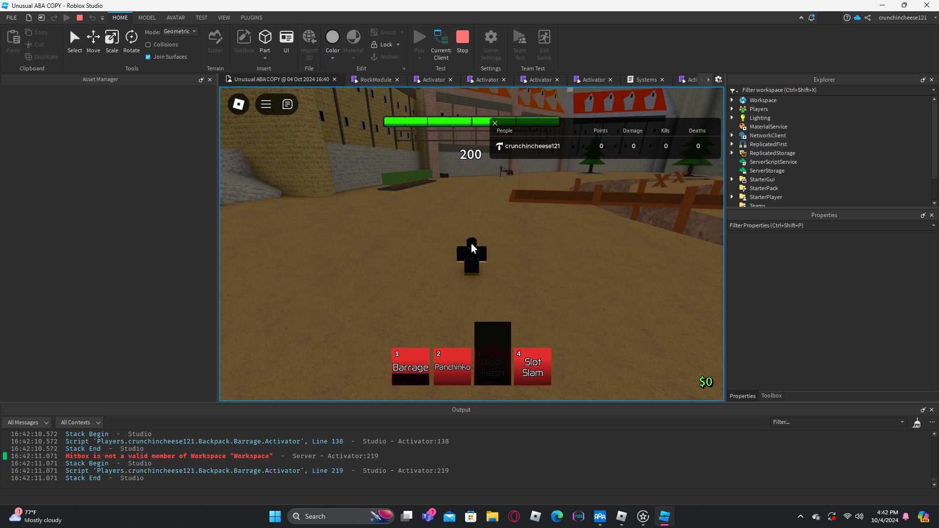Switch to the VIEW ribbon tab
939x528 pixels.
pyautogui.click(x=224, y=18)
